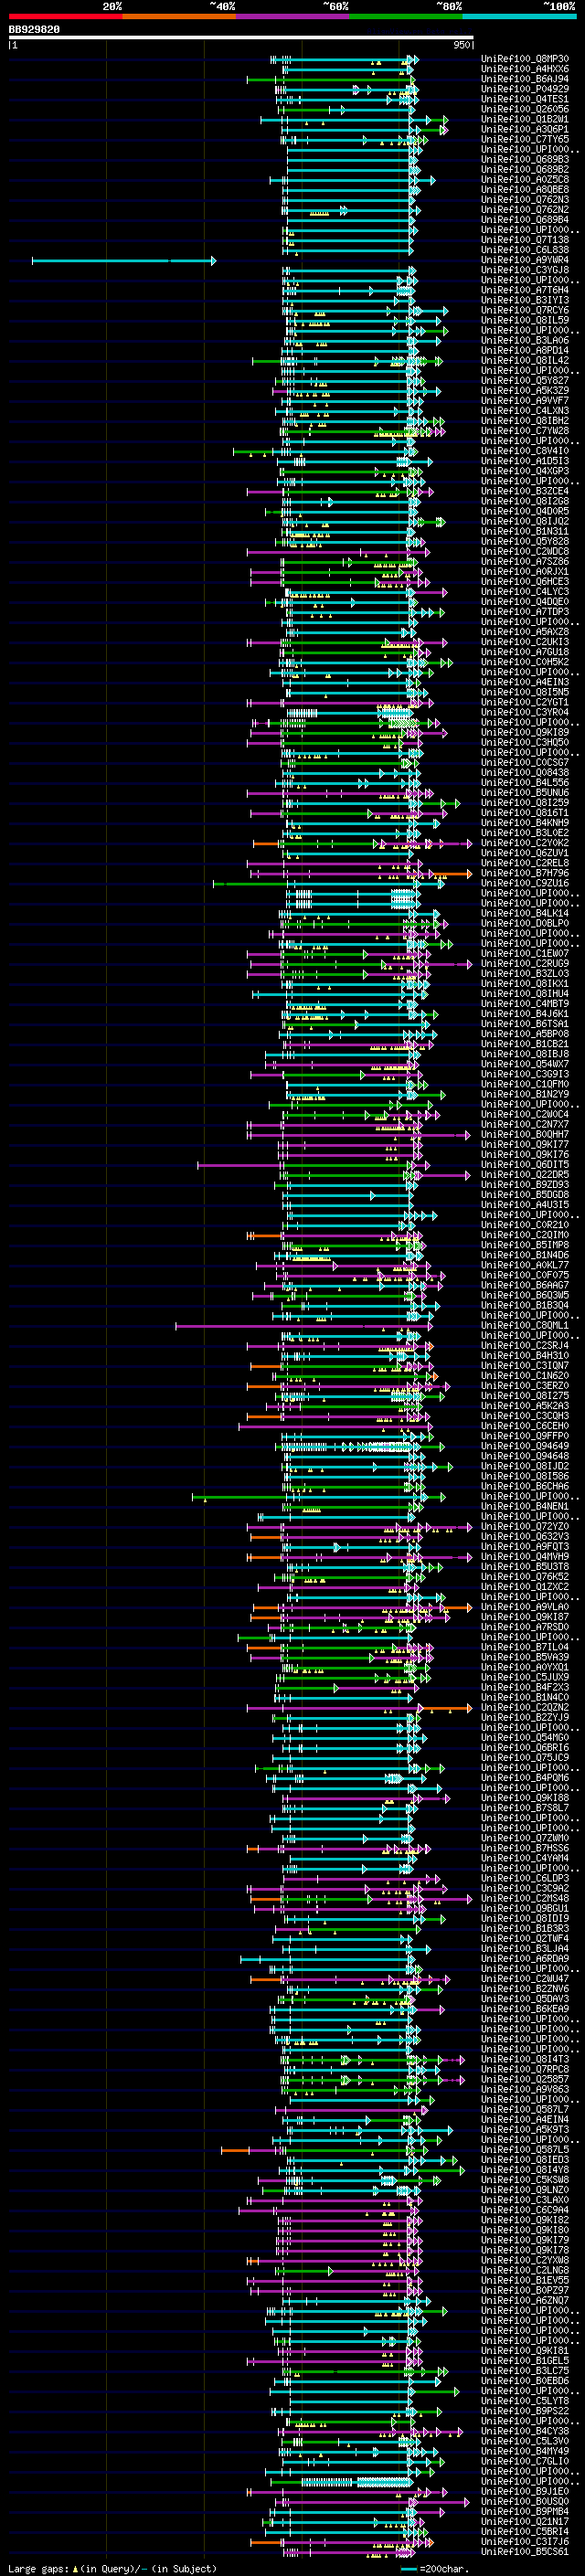The image size is (585, 2576).
Task: Open hit UniRef100_P04929
Action: click(x=525, y=89)
